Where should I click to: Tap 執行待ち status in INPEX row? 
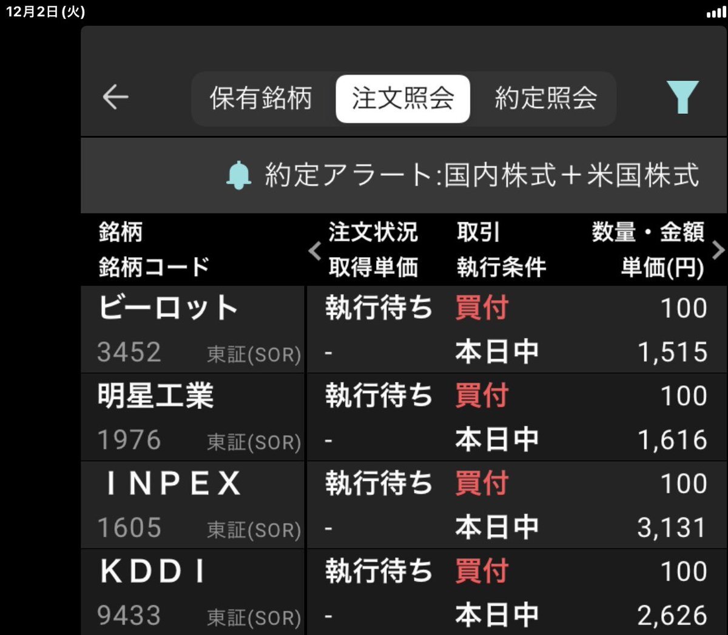click(x=379, y=484)
